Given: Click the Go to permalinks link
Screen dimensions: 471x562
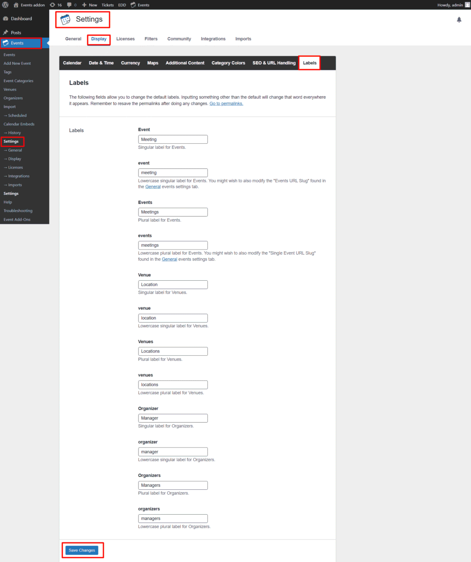Looking at the screenshot, I should [226, 104].
